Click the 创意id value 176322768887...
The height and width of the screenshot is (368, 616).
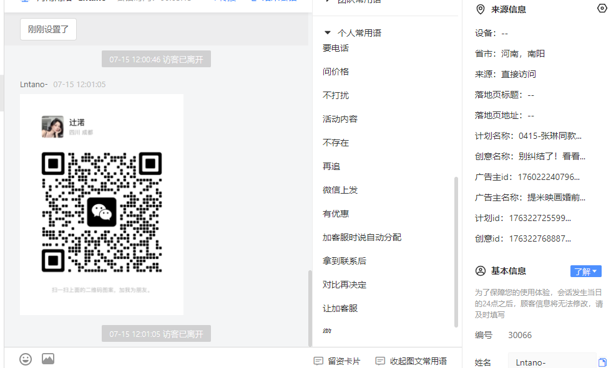540,238
